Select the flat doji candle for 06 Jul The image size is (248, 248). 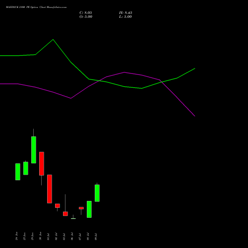73,218
